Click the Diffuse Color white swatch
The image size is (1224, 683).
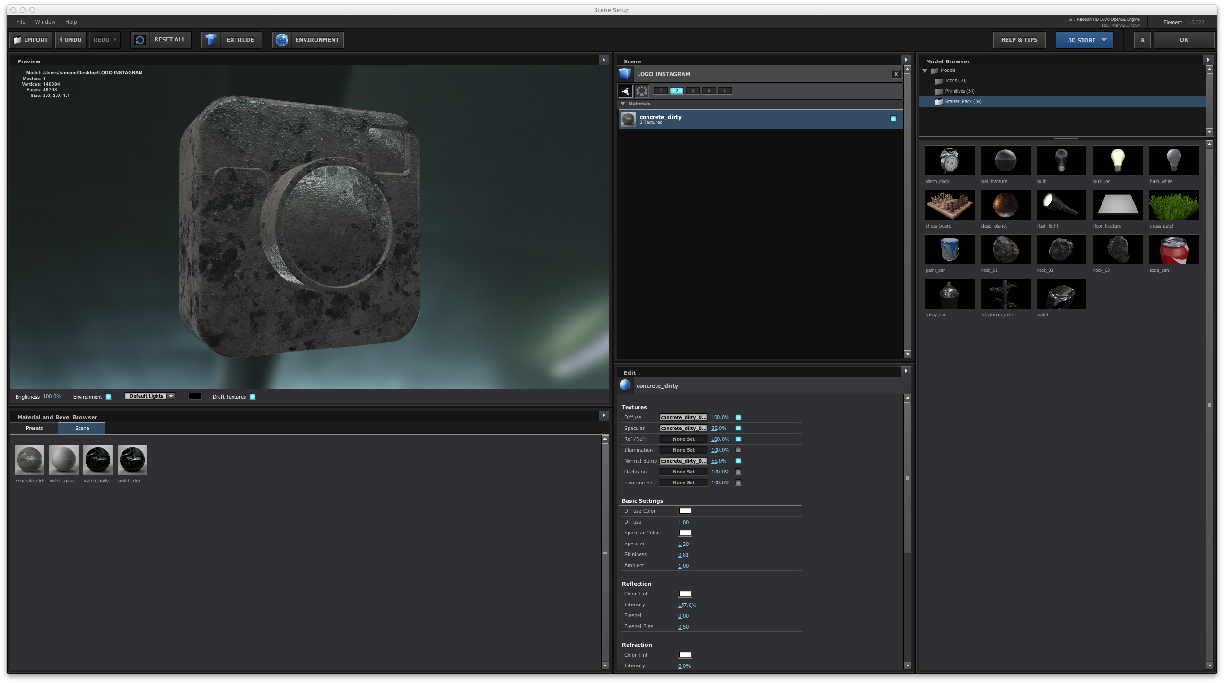tap(685, 511)
